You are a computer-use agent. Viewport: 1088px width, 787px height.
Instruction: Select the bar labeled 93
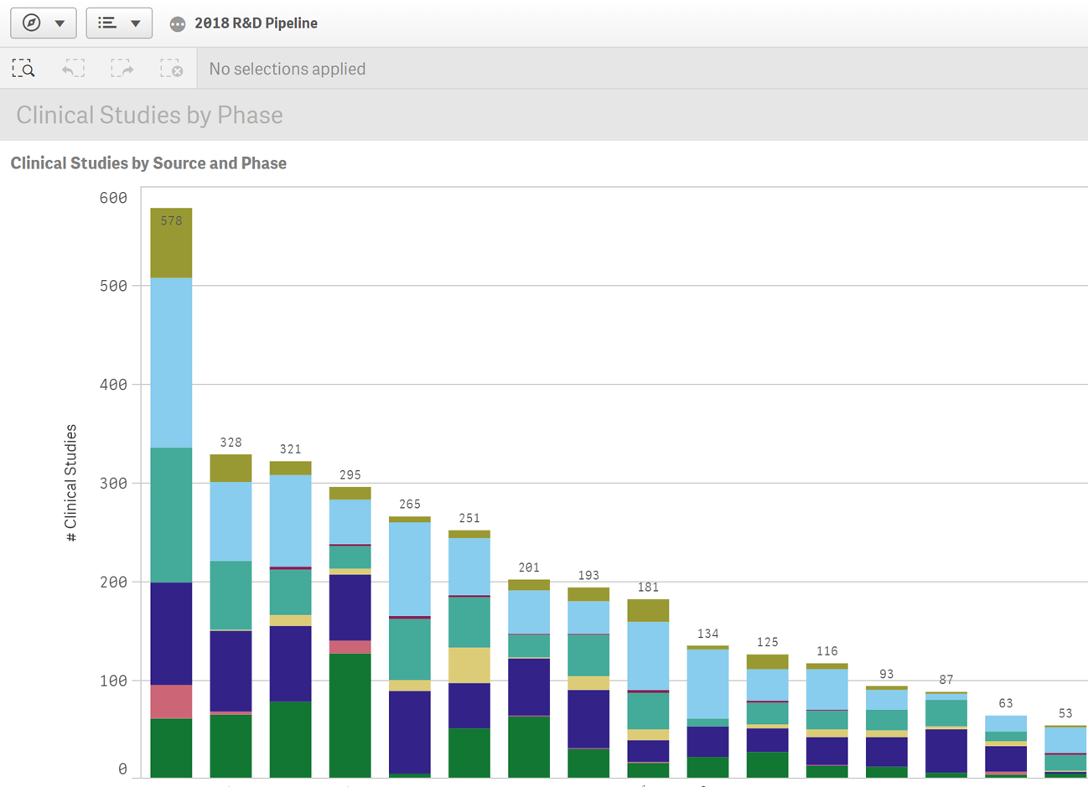point(887,732)
